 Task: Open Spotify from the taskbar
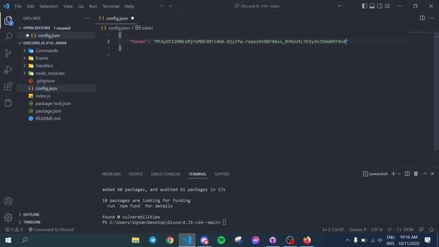(x=221, y=240)
